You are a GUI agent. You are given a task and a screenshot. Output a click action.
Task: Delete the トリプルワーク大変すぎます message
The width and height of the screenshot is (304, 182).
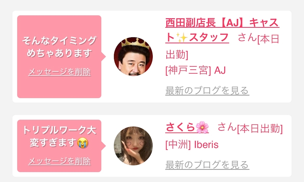[59, 161]
